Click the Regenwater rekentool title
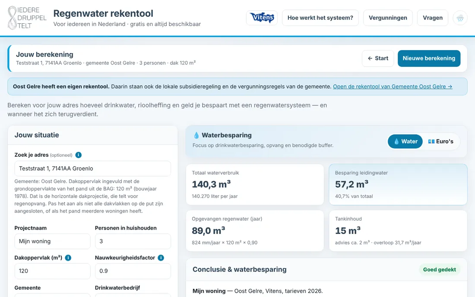 [103, 14]
